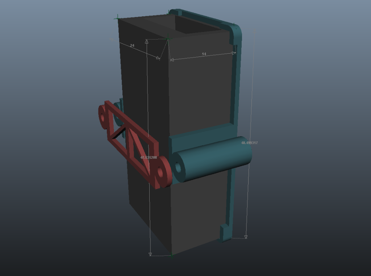The height and width of the screenshot is (276, 371).
Task: Click the red bracket's far left ring
Action: (103, 117)
